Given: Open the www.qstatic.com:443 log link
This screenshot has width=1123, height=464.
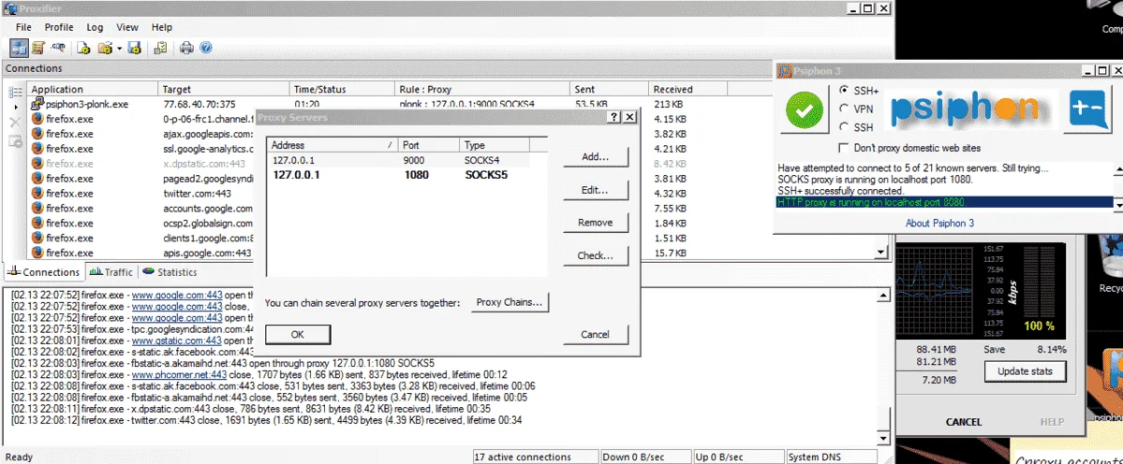Looking at the screenshot, I should tap(177, 341).
